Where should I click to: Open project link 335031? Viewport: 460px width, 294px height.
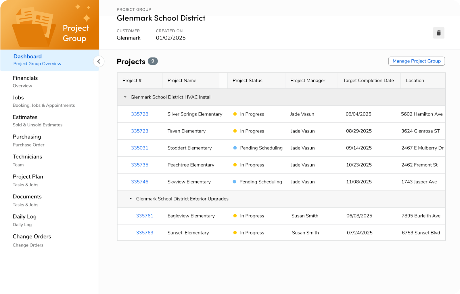pyautogui.click(x=140, y=148)
